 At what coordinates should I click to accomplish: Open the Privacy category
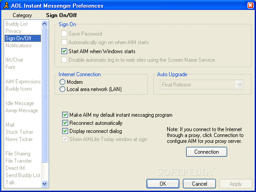pos(14,31)
